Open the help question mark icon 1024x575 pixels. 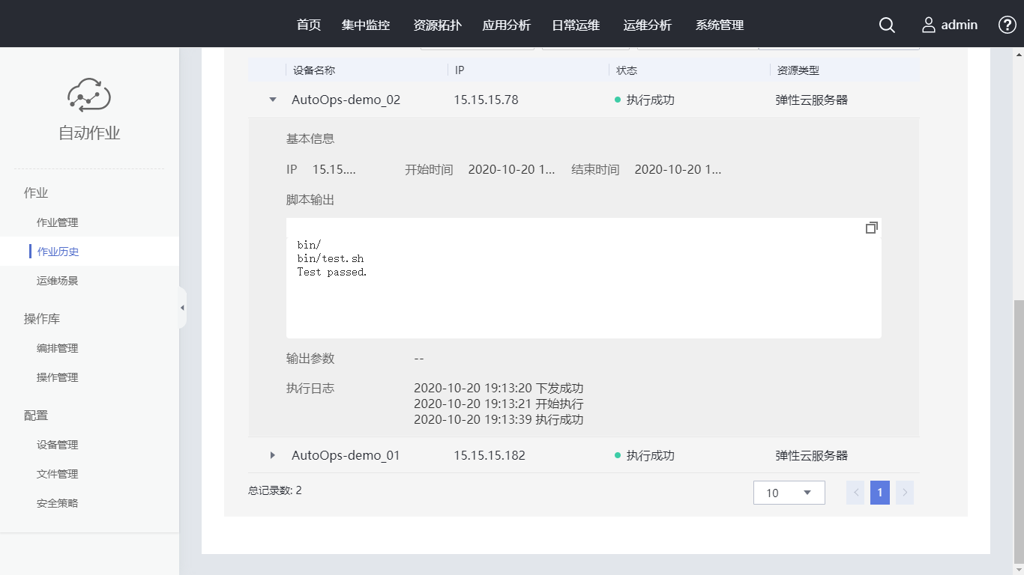tap(1008, 25)
